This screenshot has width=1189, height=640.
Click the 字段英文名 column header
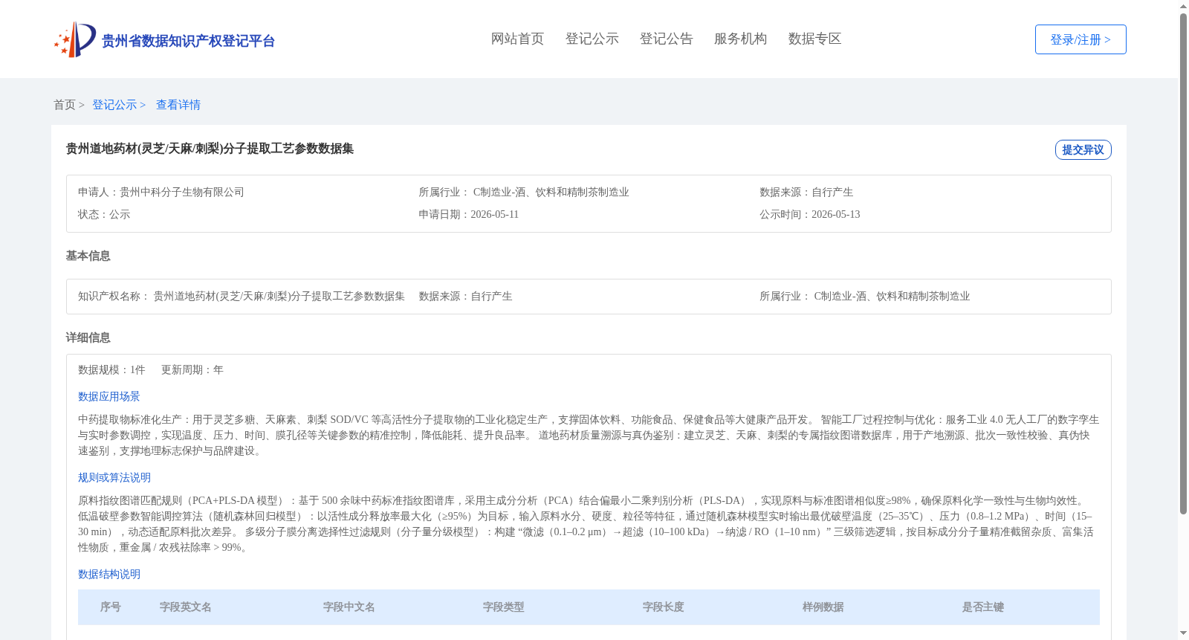186,607
